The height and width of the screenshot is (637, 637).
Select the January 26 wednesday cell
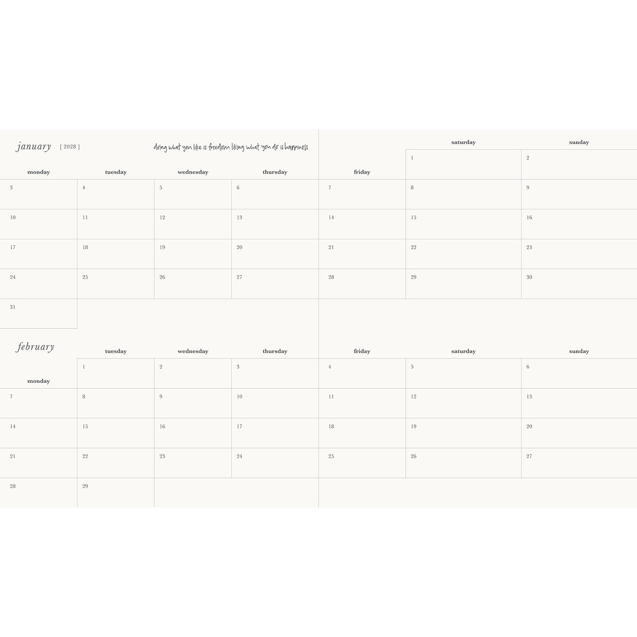coord(193,284)
